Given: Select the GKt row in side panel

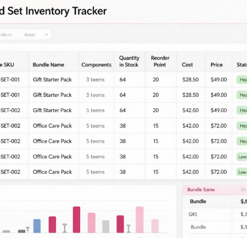Looking at the screenshot, I should [215, 214].
